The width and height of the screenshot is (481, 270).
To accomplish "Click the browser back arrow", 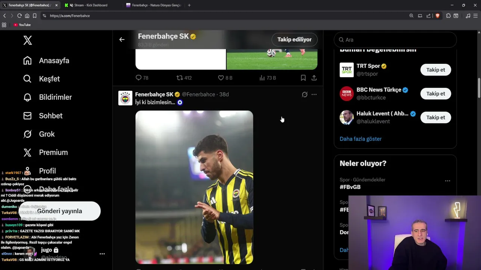I will point(5,16).
